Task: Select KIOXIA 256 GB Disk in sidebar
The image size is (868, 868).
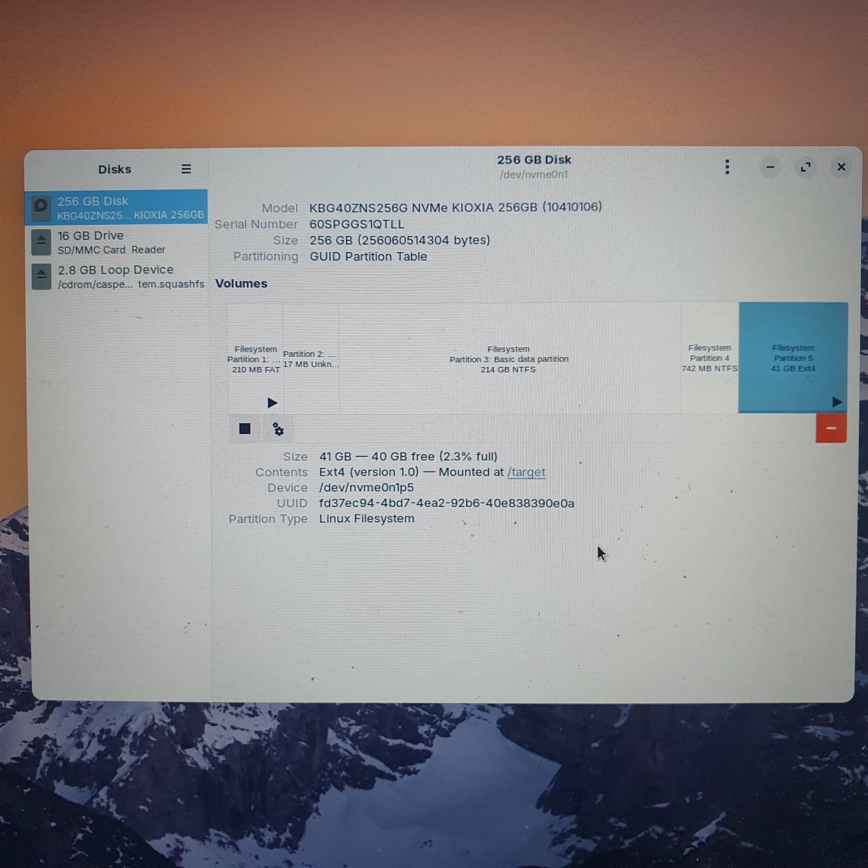Action: coord(130,207)
